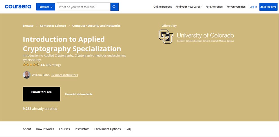Click the magnifying glass search button
This screenshot has width=279, height=137.
point(114,7)
